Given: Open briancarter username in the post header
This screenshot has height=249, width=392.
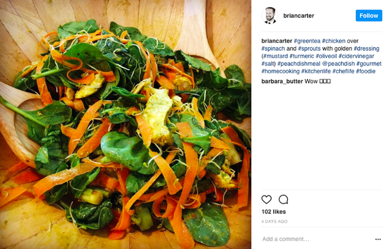Looking at the screenshot, I should point(298,15).
